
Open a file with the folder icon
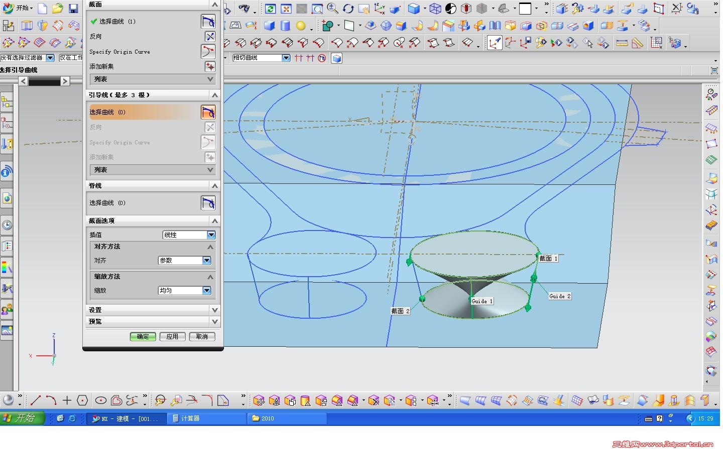pos(58,9)
